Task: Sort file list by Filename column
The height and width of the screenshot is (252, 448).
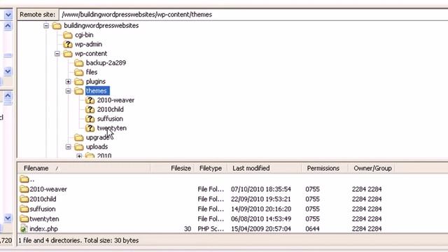Action: coord(84,168)
